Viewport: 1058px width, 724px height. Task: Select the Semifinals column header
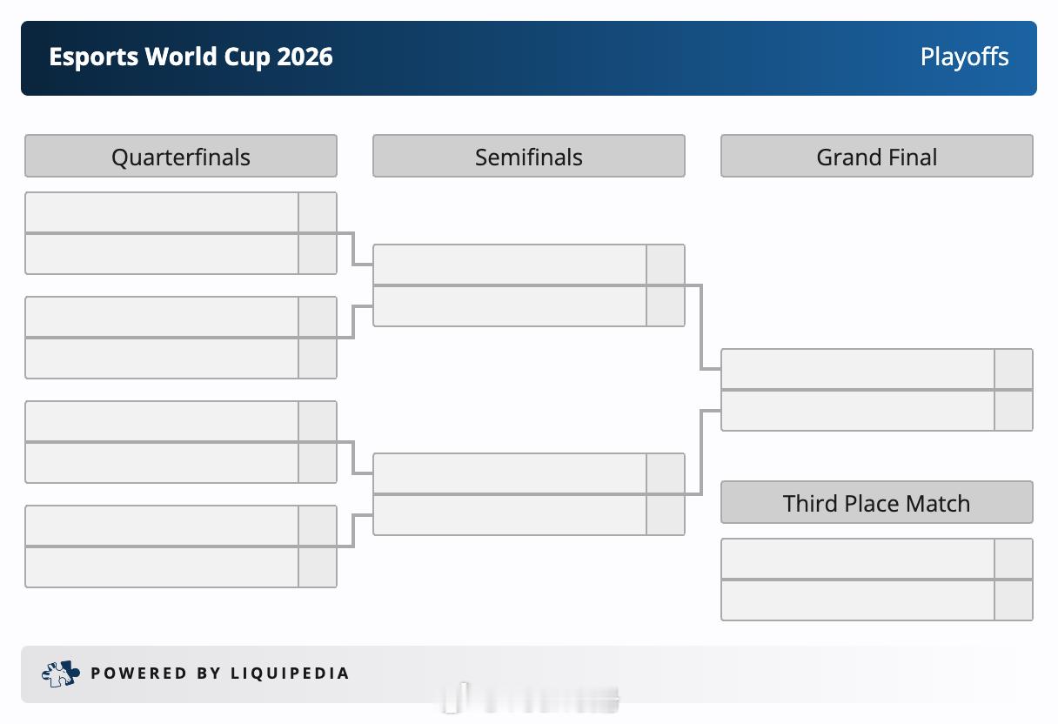[529, 157]
